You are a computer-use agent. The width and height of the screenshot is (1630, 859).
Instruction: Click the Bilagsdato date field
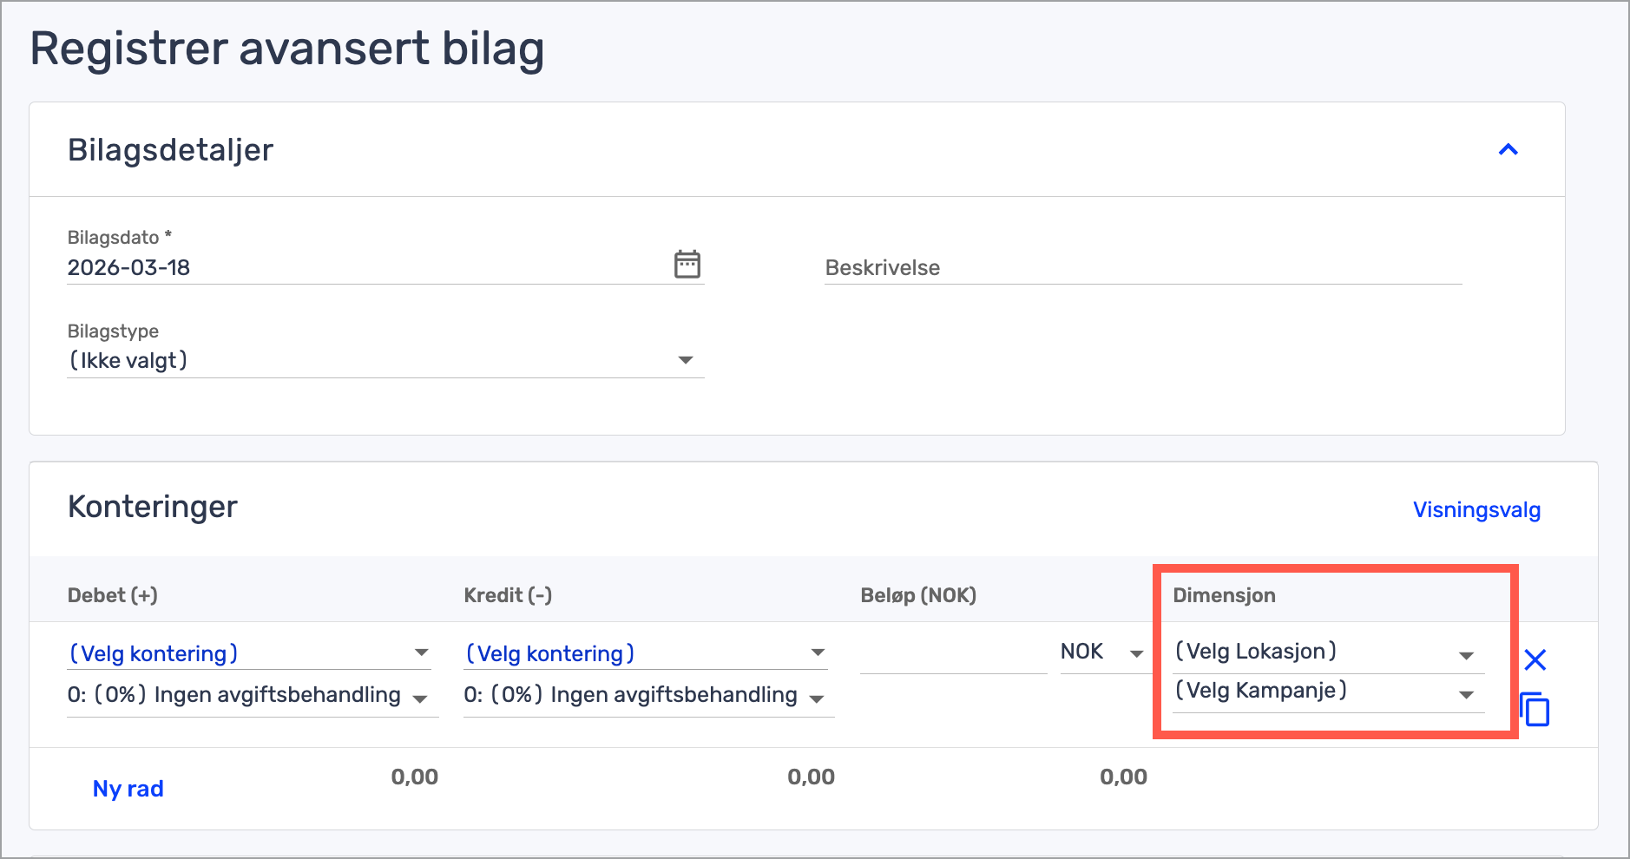click(365, 268)
